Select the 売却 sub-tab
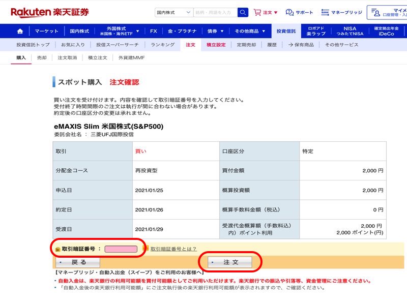This screenshot has height=305, width=407. (x=42, y=58)
